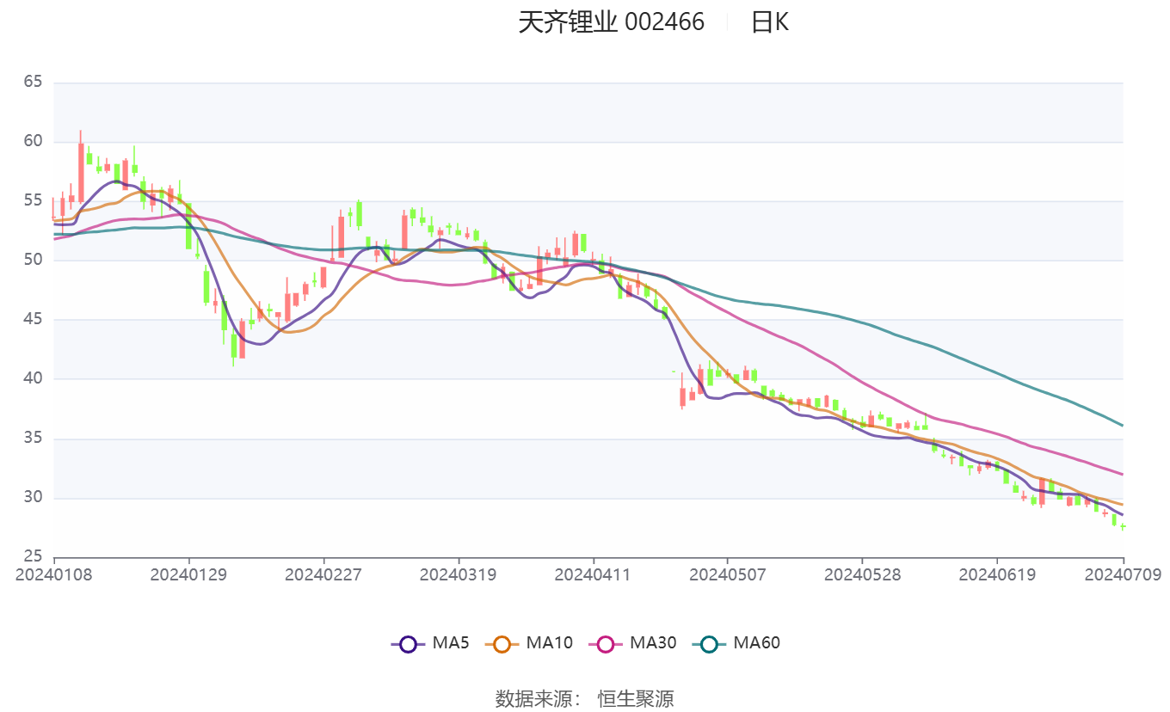The height and width of the screenshot is (712, 1170).
Task: Toggle the MA30 legend series
Action: [x=632, y=642]
